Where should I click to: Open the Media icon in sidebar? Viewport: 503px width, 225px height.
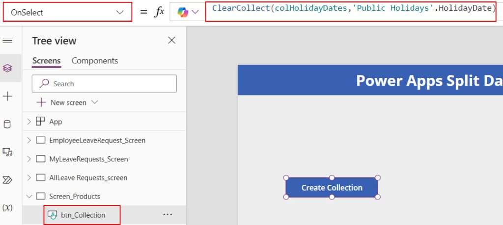[x=7, y=152]
